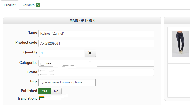Click the Product code field AX-29209061
The width and height of the screenshot is (190, 105).
pyautogui.click(x=96, y=43)
